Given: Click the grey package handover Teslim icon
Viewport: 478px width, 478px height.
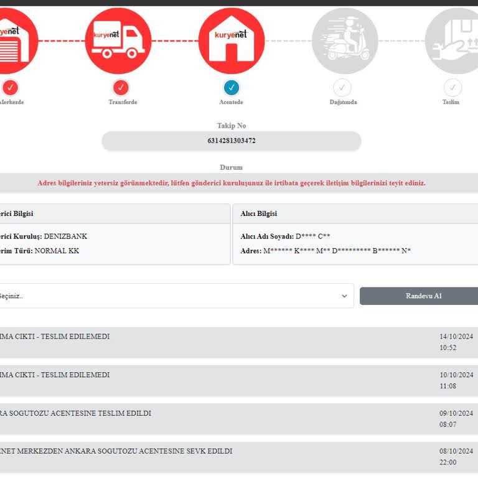Looking at the screenshot, I should 452,41.
